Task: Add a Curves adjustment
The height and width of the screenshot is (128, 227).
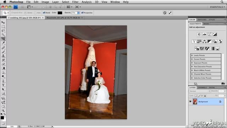Action: [210, 34]
